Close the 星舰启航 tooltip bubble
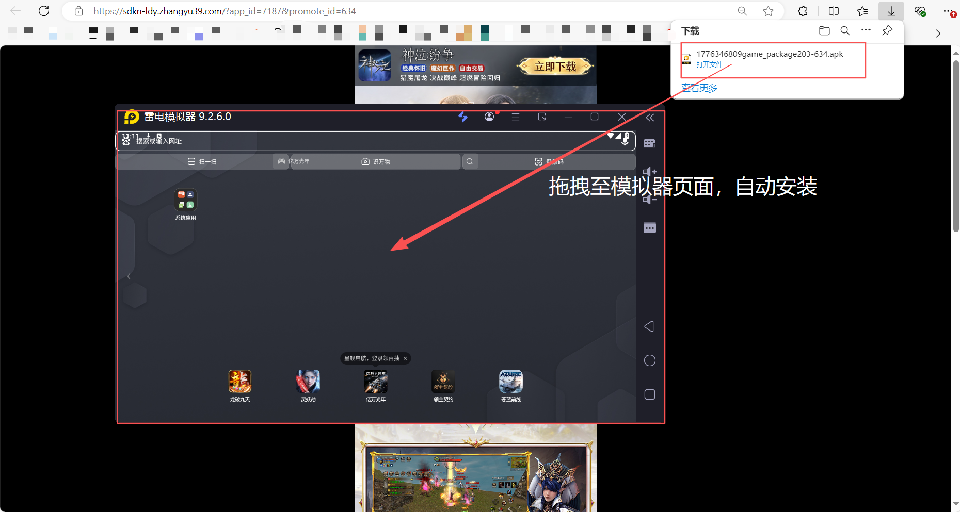This screenshot has width=960, height=512. [x=405, y=358]
